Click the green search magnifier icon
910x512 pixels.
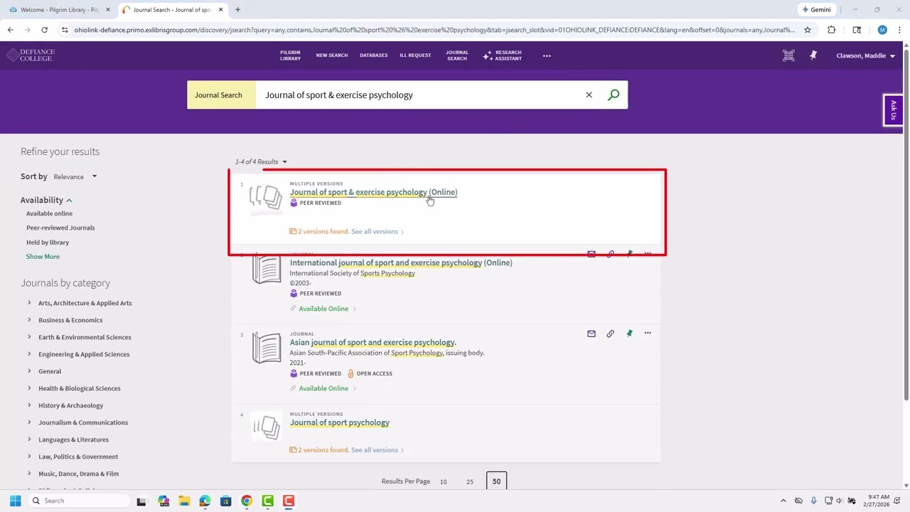614,95
